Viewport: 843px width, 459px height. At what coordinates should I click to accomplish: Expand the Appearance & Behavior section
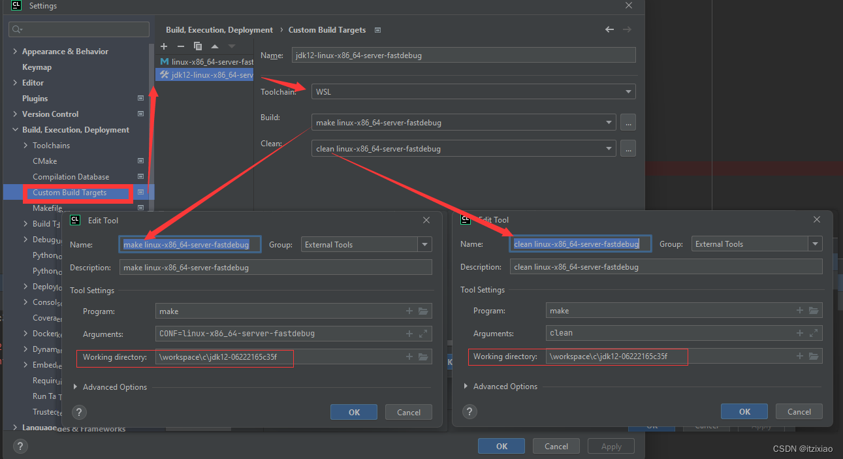[x=15, y=52]
